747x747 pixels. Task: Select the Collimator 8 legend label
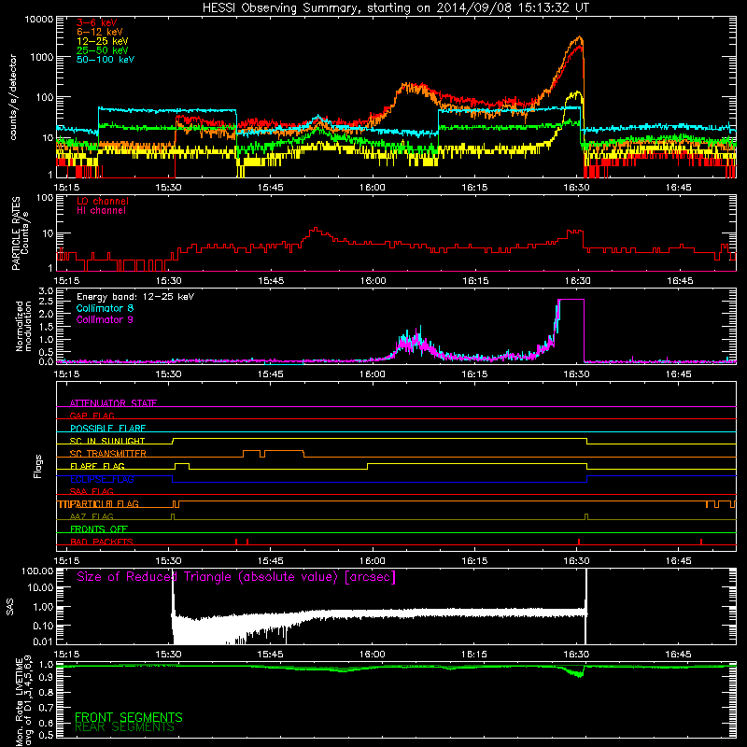click(105, 308)
